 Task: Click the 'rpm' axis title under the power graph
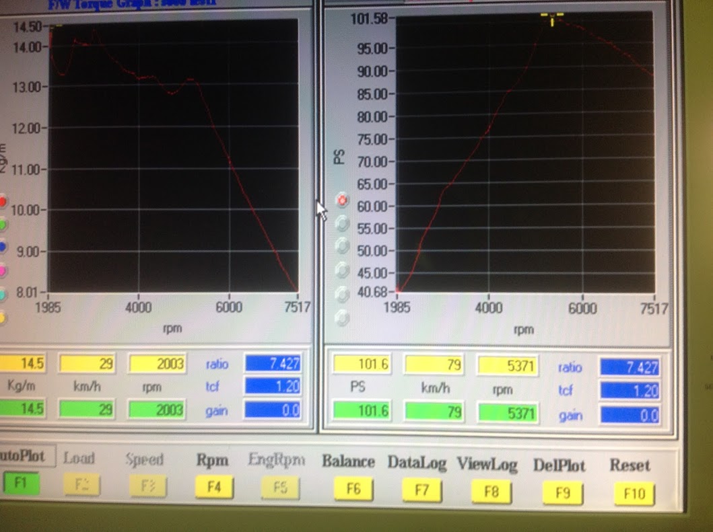point(523,330)
